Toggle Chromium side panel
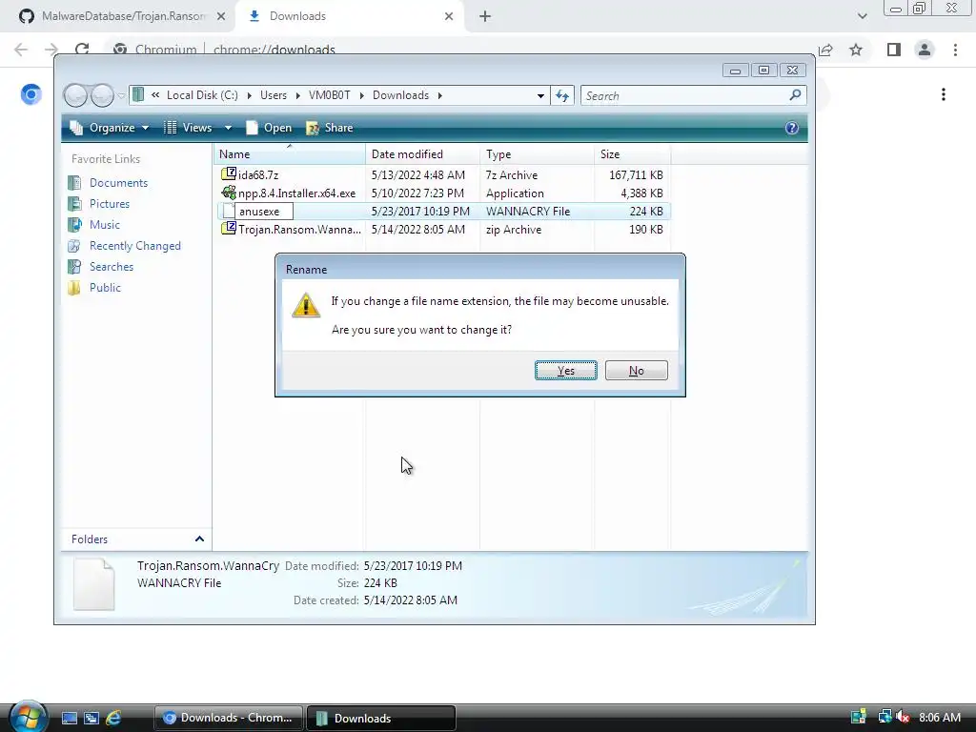This screenshot has height=732, width=976. [x=894, y=50]
